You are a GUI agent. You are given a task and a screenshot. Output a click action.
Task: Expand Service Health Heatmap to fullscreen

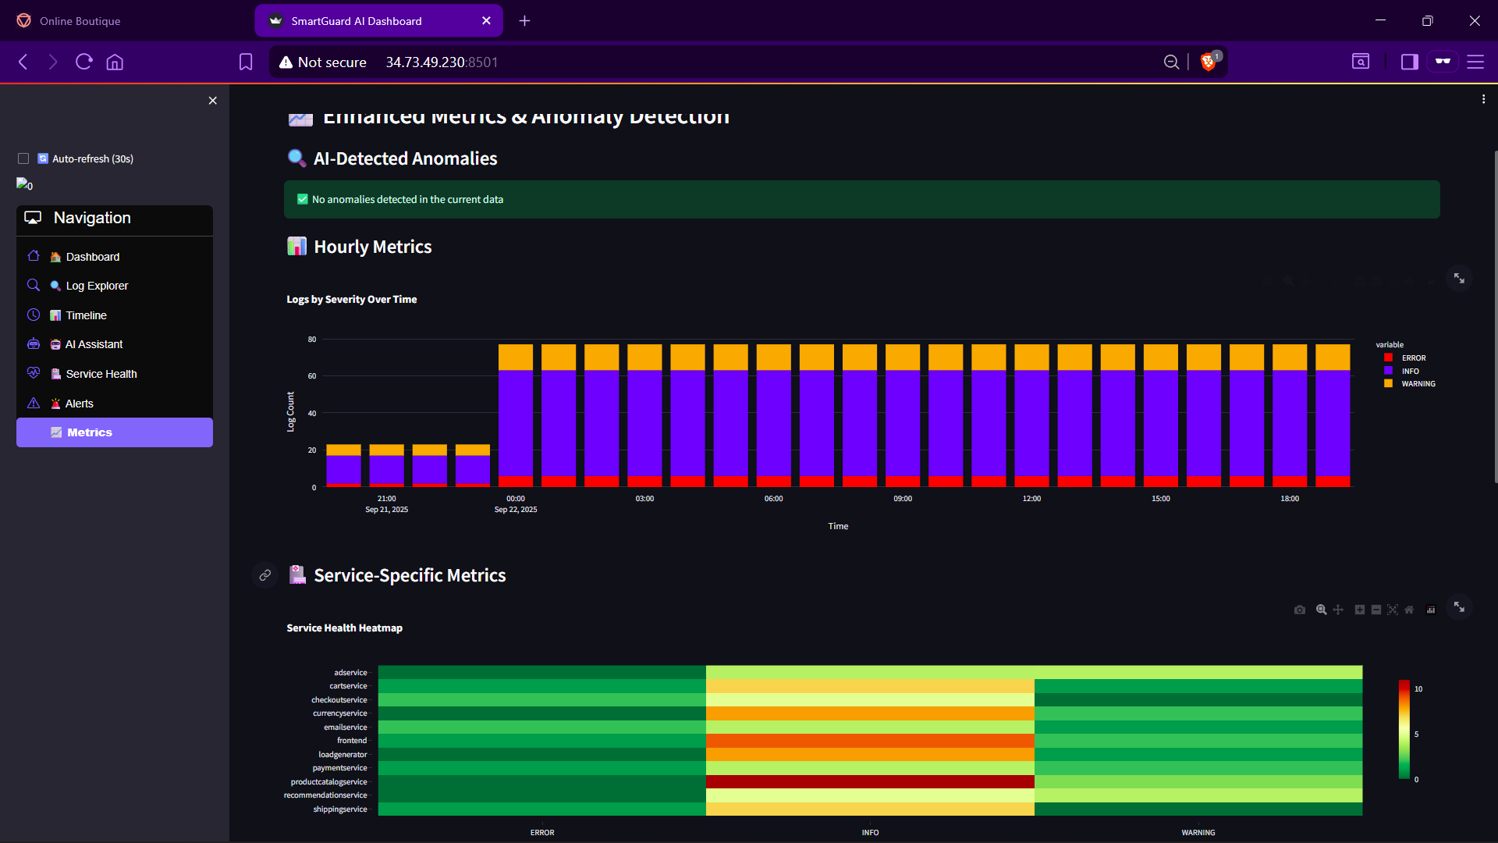1459,606
